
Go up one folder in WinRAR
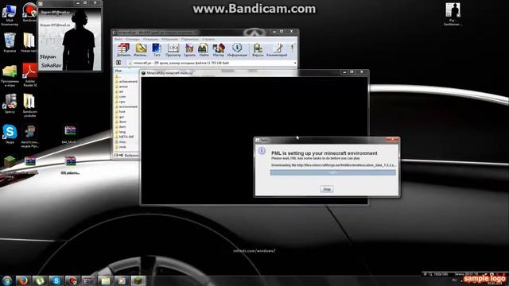[119, 63]
